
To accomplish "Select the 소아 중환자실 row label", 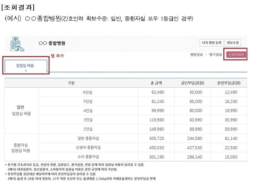I will tap(88, 157).
